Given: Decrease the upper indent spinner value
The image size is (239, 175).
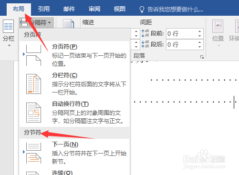Looking at the screenshot, I should [136, 36].
